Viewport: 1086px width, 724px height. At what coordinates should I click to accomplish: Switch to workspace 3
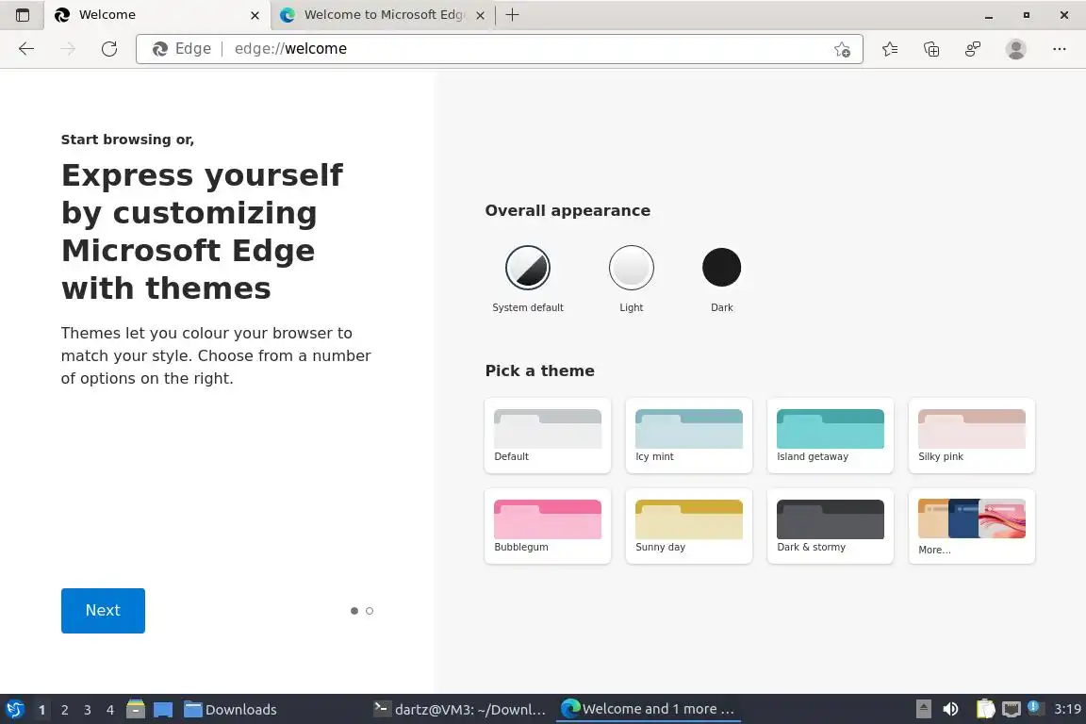(x=88, y=710)
